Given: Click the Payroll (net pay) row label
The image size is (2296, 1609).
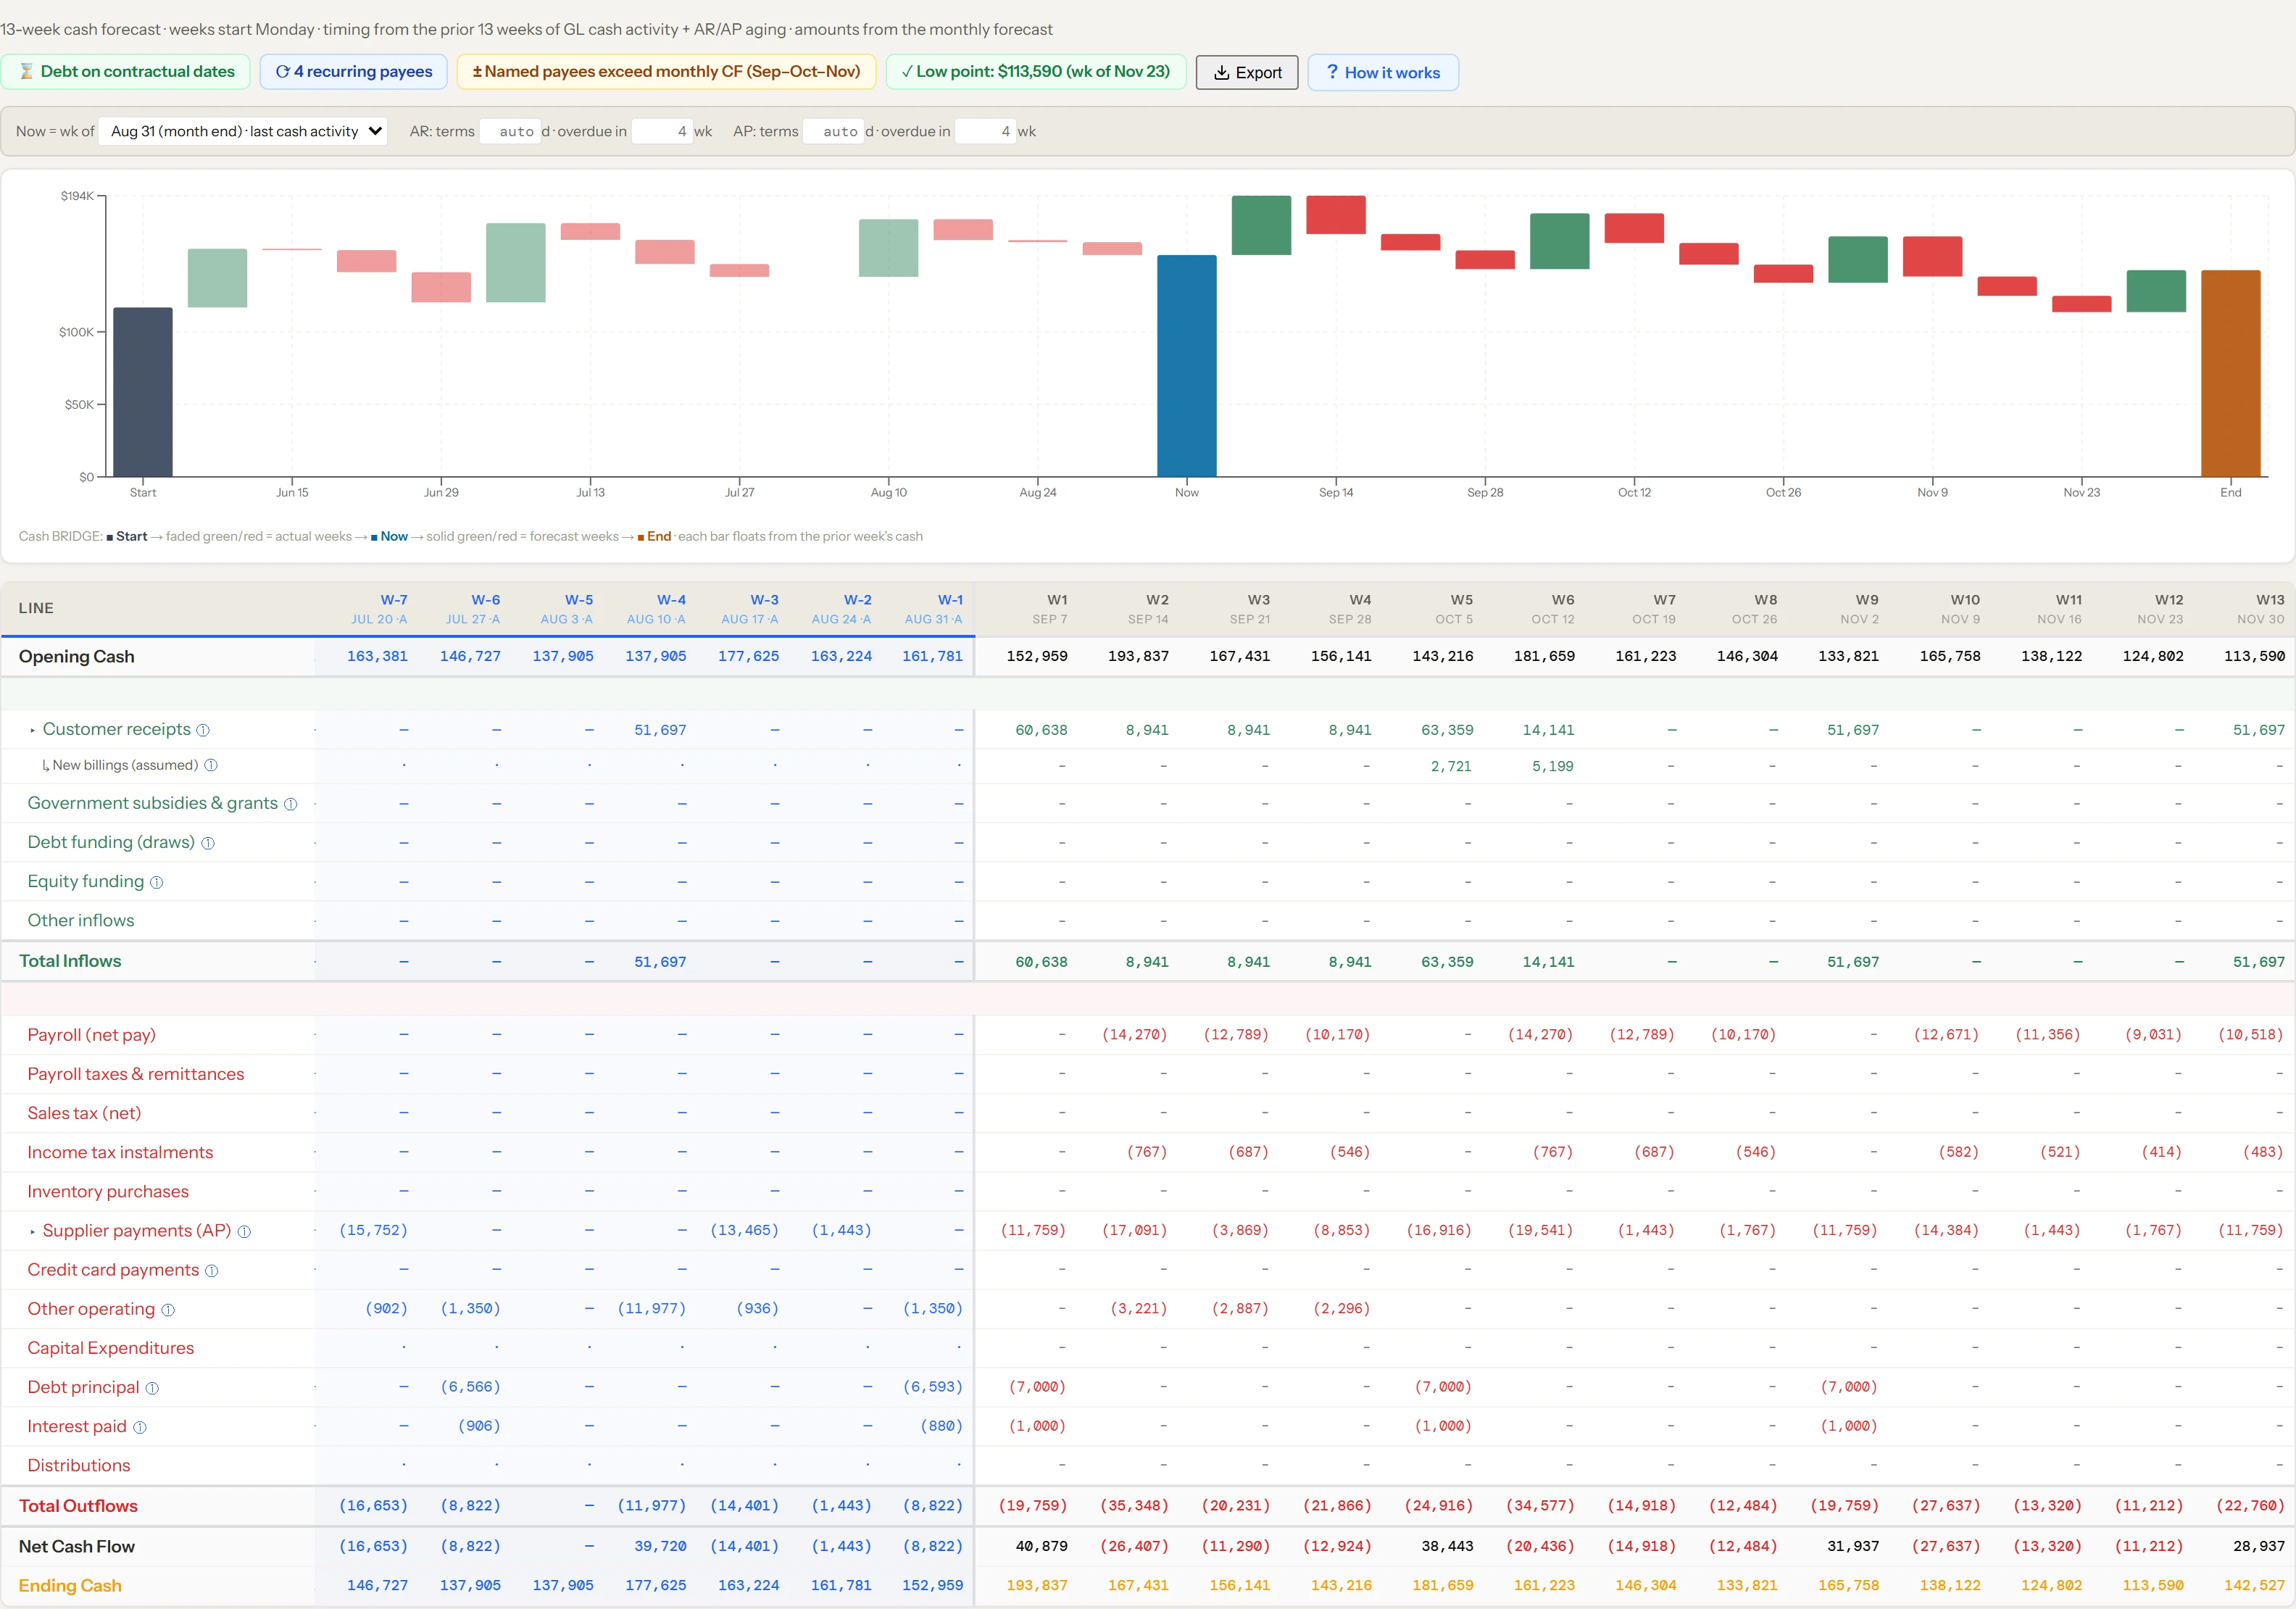Looking at the screenshot, I should pyautogui.click(x=91, y=1035).
